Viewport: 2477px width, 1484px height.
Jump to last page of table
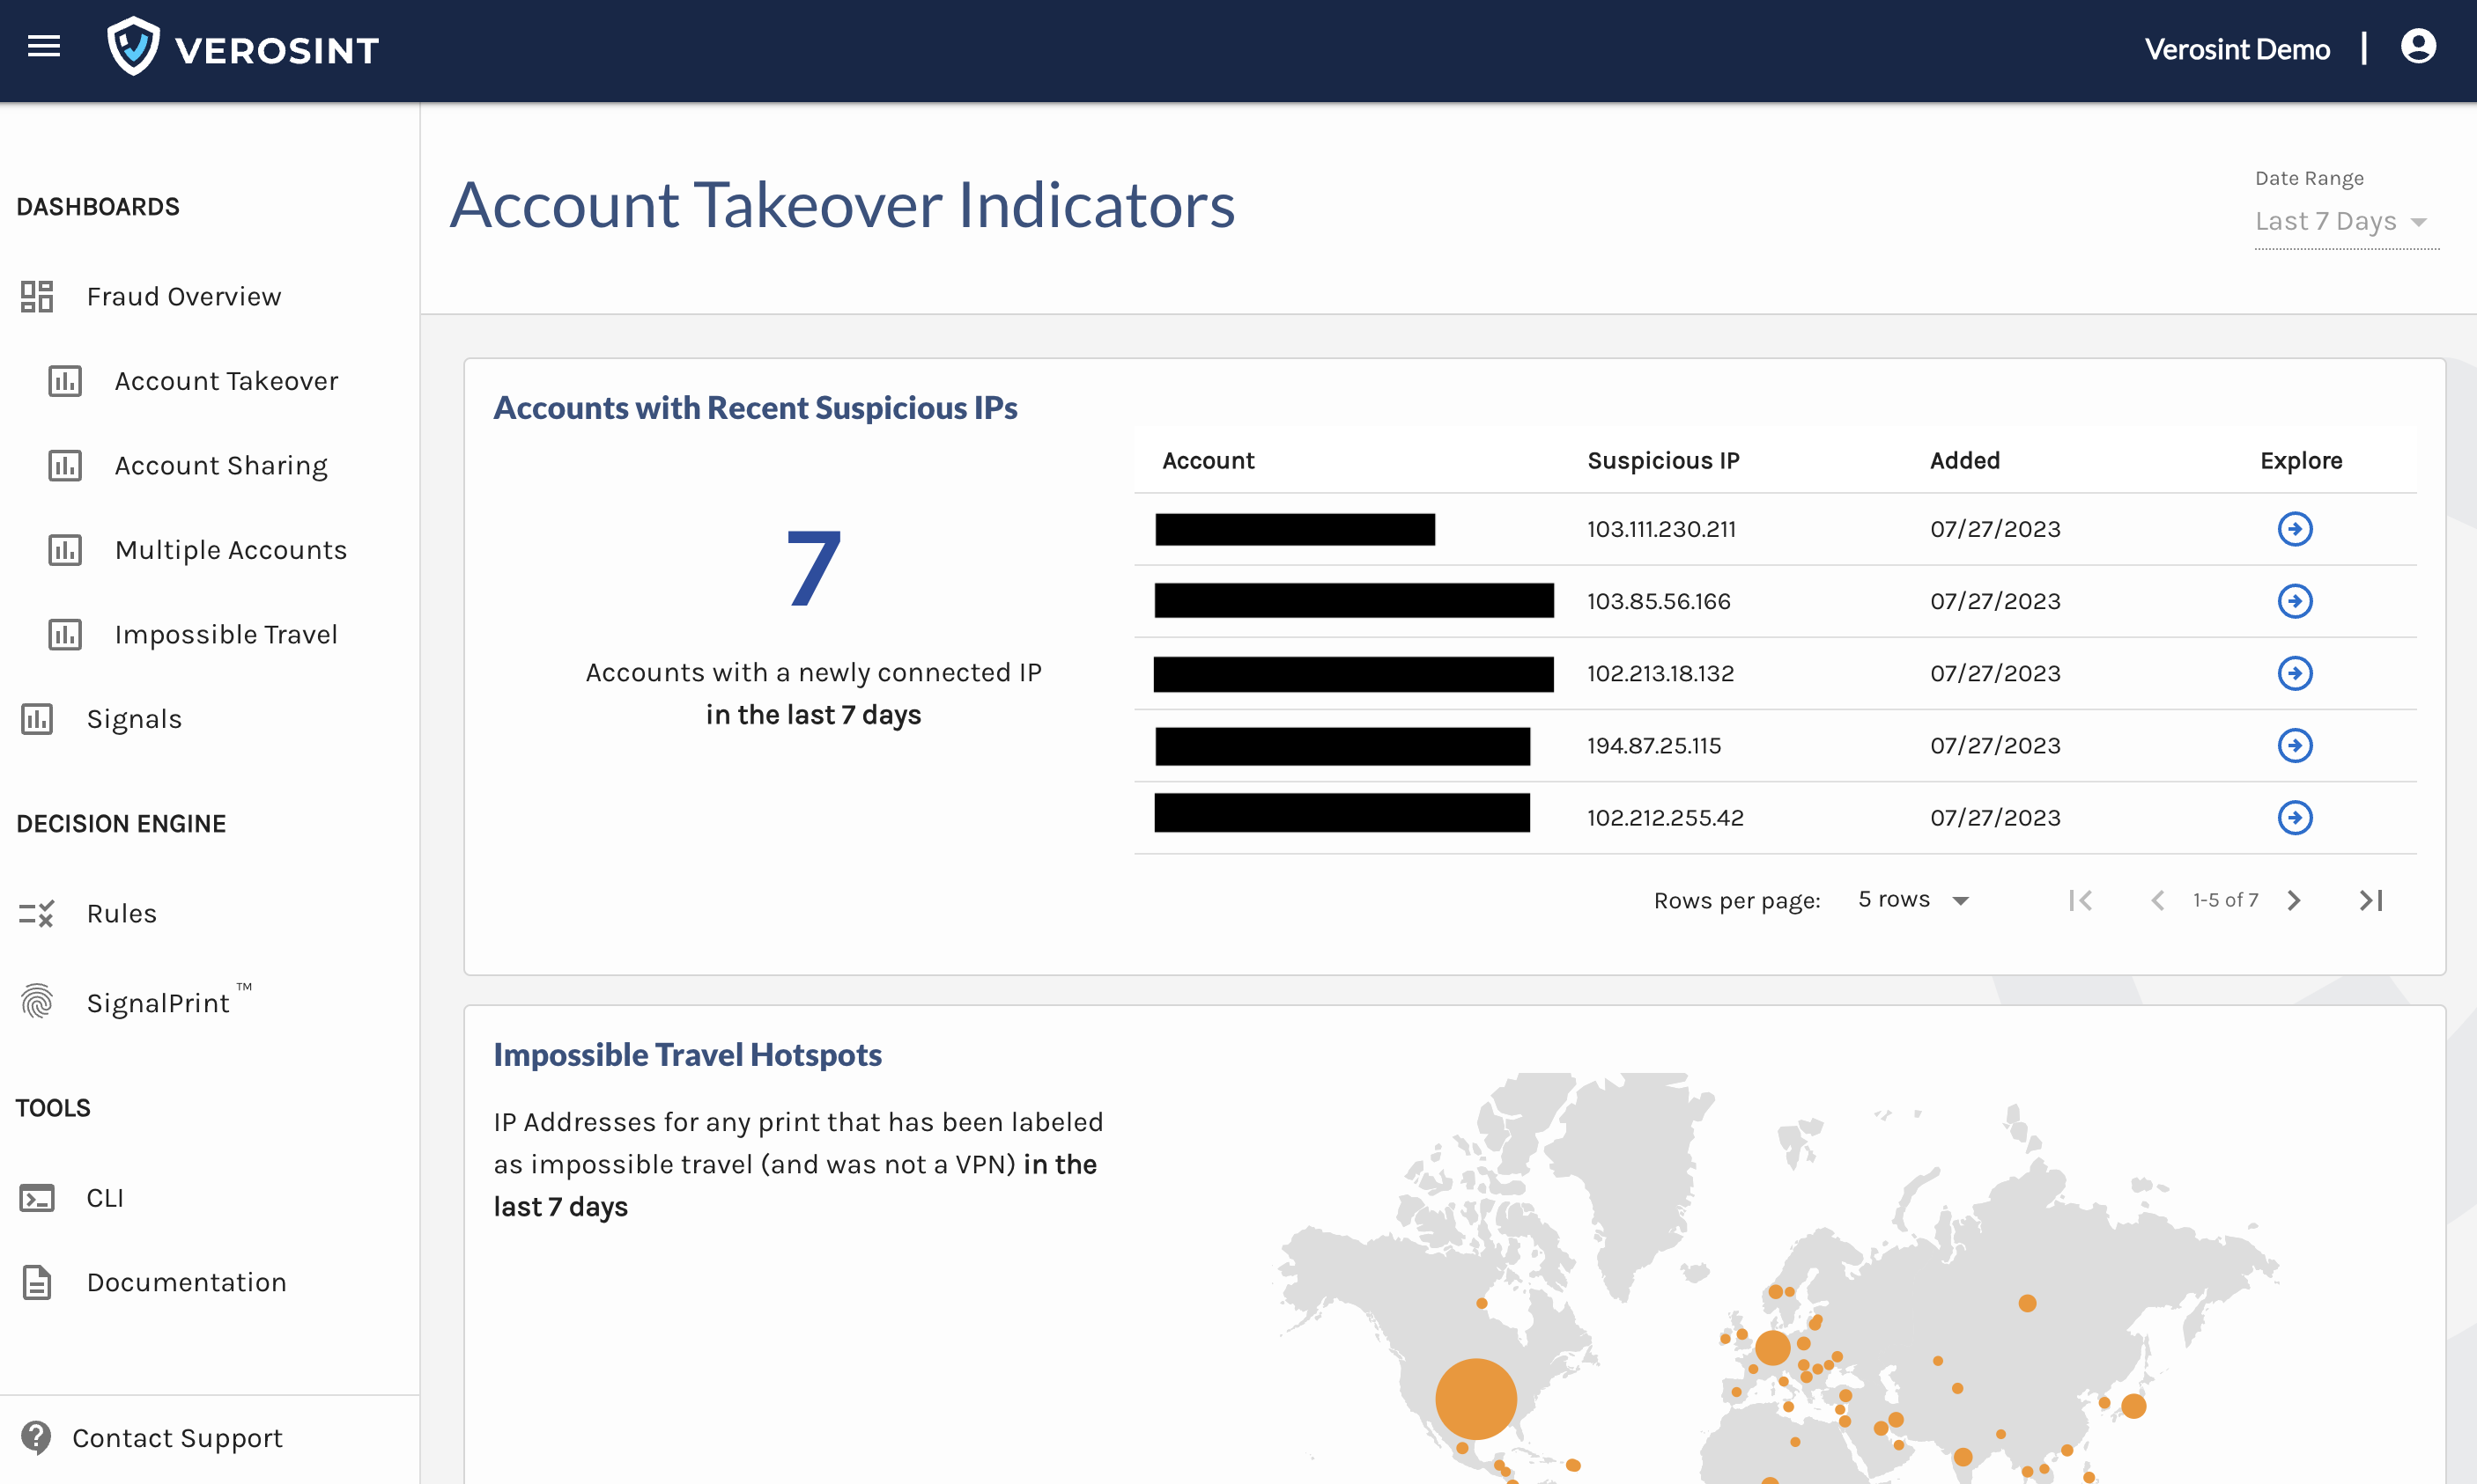(2370, 900)
